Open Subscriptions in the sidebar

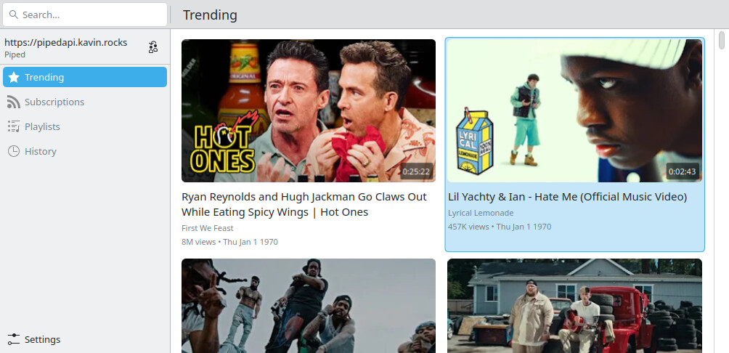[x=85, y=102]
